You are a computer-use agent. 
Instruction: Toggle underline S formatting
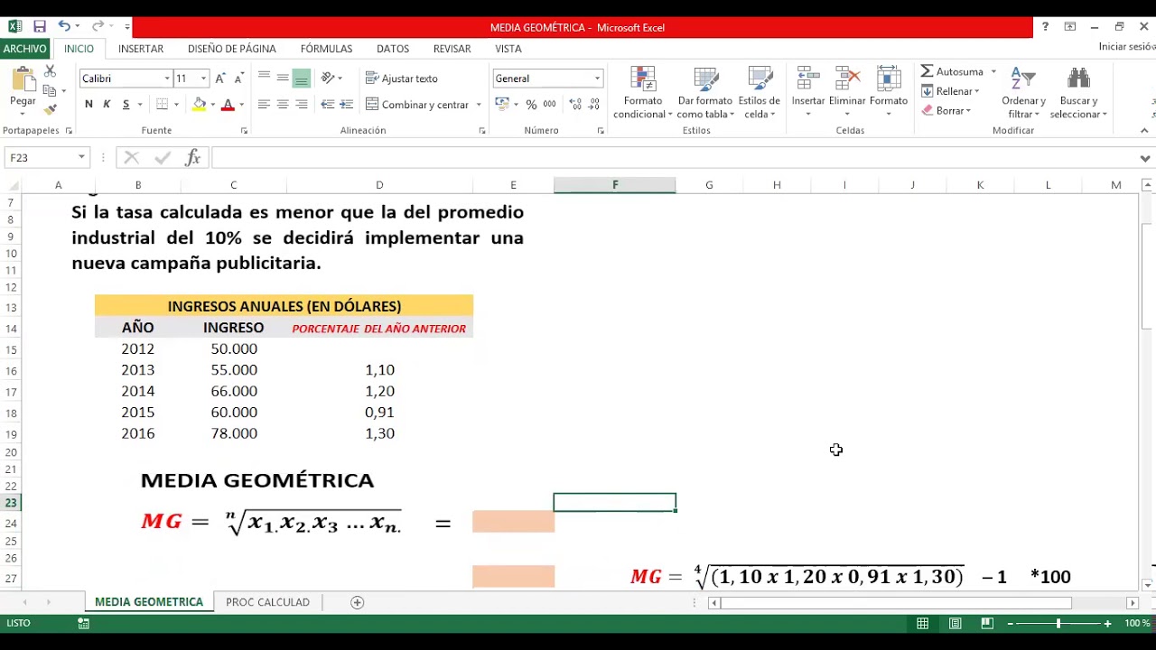click(126, 105)
